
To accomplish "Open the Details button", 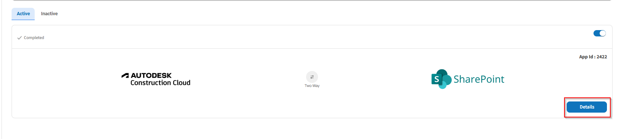I will click(x=586, y=107).
